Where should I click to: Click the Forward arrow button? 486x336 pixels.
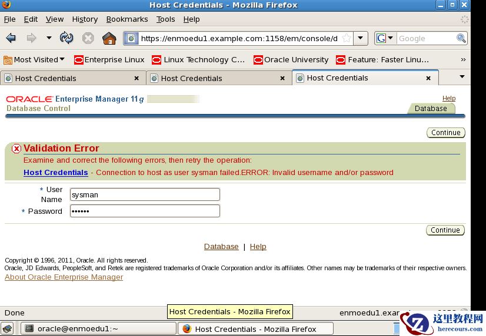click(x=31, y=38)
